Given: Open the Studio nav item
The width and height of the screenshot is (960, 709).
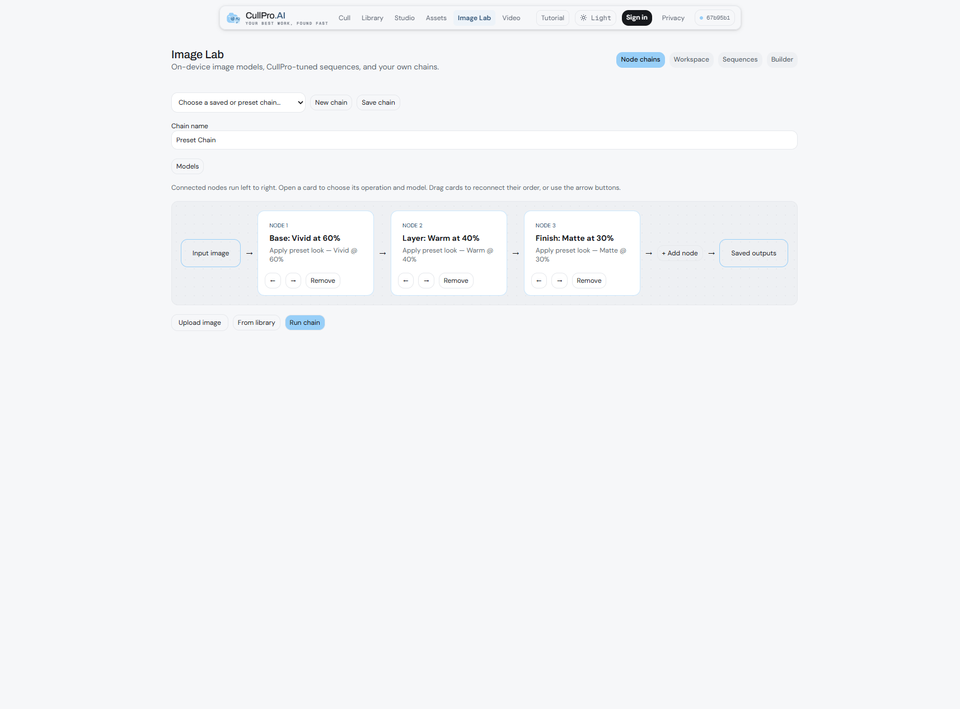Looking at the screenshot, I should click(x=405, y=18).
